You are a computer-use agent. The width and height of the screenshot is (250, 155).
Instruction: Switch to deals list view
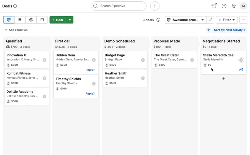pos(20,20)
